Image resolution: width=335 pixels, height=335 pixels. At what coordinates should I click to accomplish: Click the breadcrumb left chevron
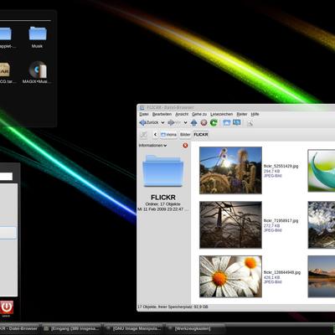tap(155, 135)
